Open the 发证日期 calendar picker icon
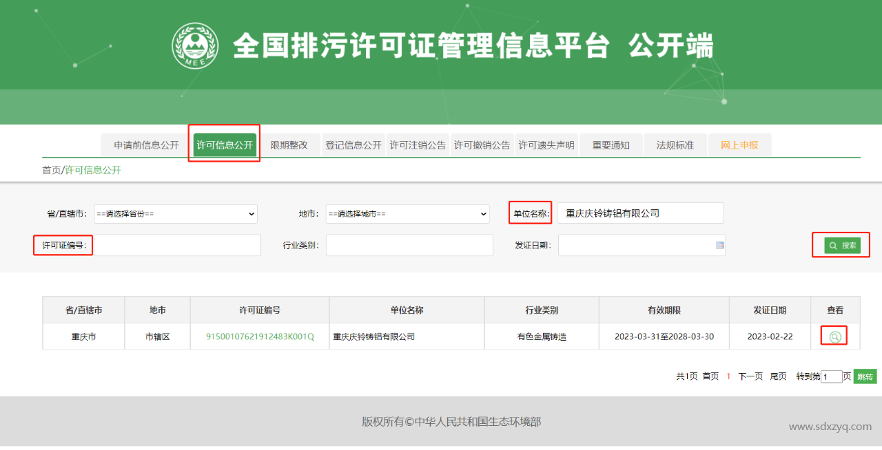882x450 pixels. [719, 245]
